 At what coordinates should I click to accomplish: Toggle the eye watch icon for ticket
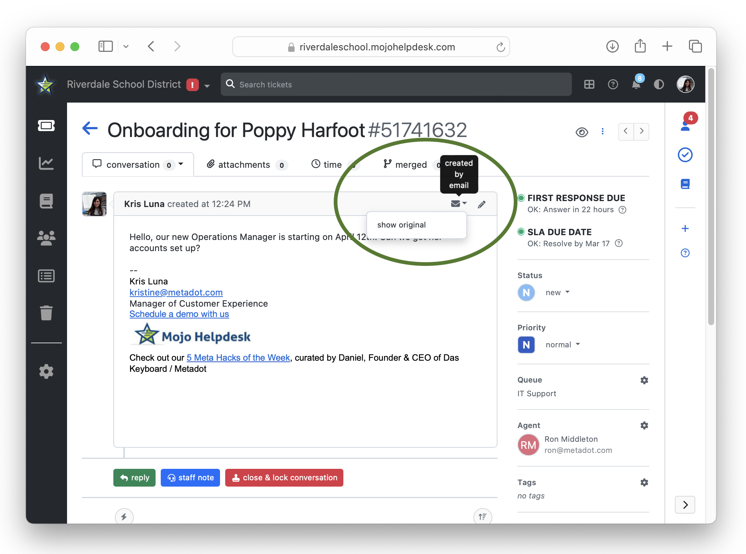pos(582,132)
